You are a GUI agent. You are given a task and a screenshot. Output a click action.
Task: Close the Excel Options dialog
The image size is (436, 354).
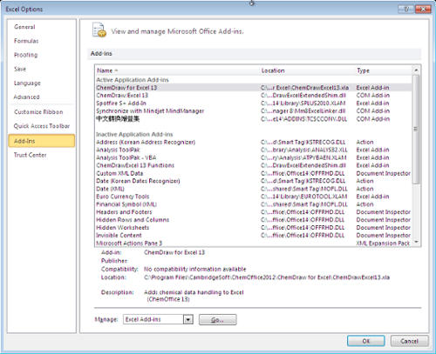tap(423, 9)
